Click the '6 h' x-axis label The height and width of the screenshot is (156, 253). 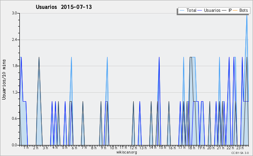point(74,148)
